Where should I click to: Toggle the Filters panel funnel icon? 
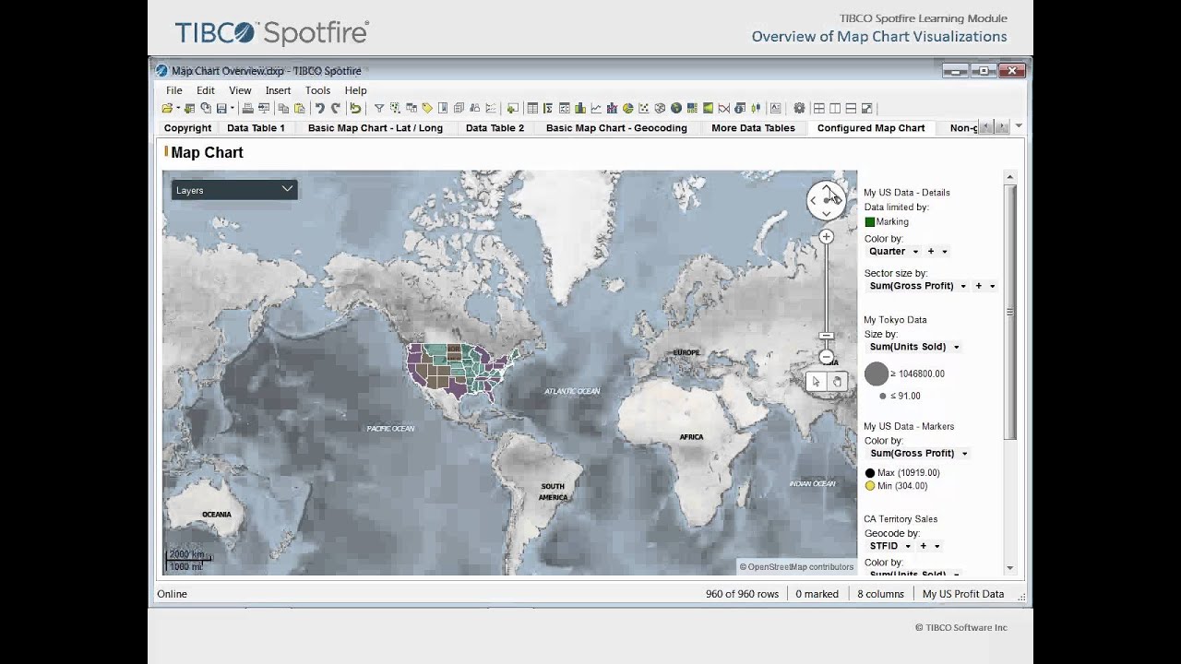pyautogui.click(x=379, y=108)
